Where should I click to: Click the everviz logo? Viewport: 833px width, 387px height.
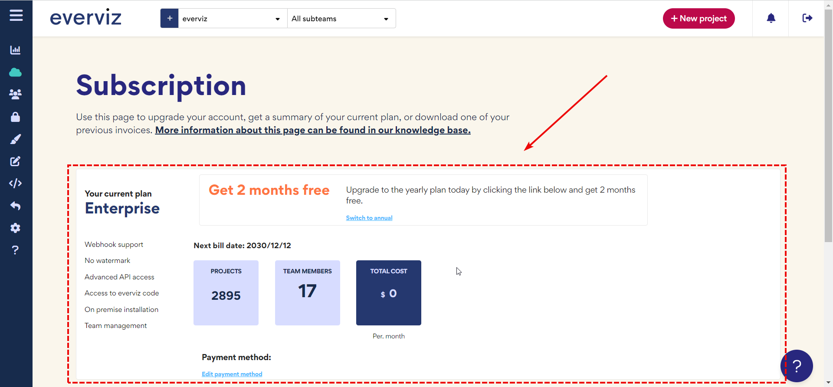pos(85,18)
